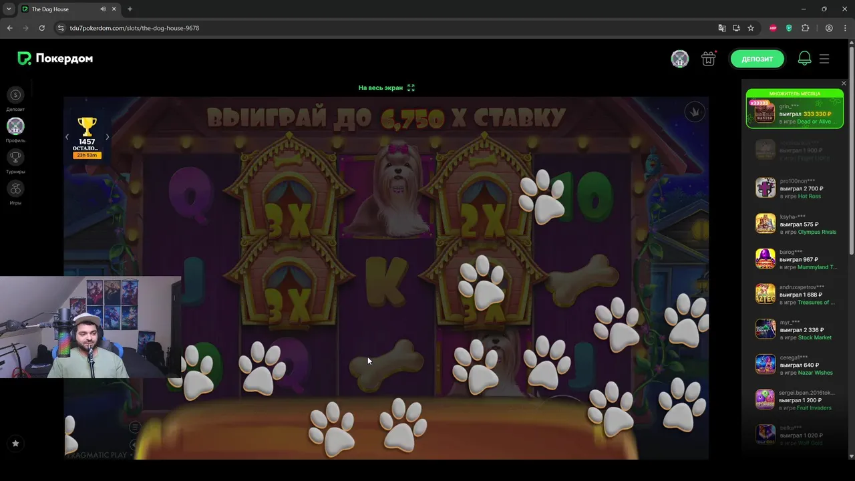The width and height of the screenshot is (855, 481).
Task: Click the streamer webcam overlay
Action: click(90, 327)
